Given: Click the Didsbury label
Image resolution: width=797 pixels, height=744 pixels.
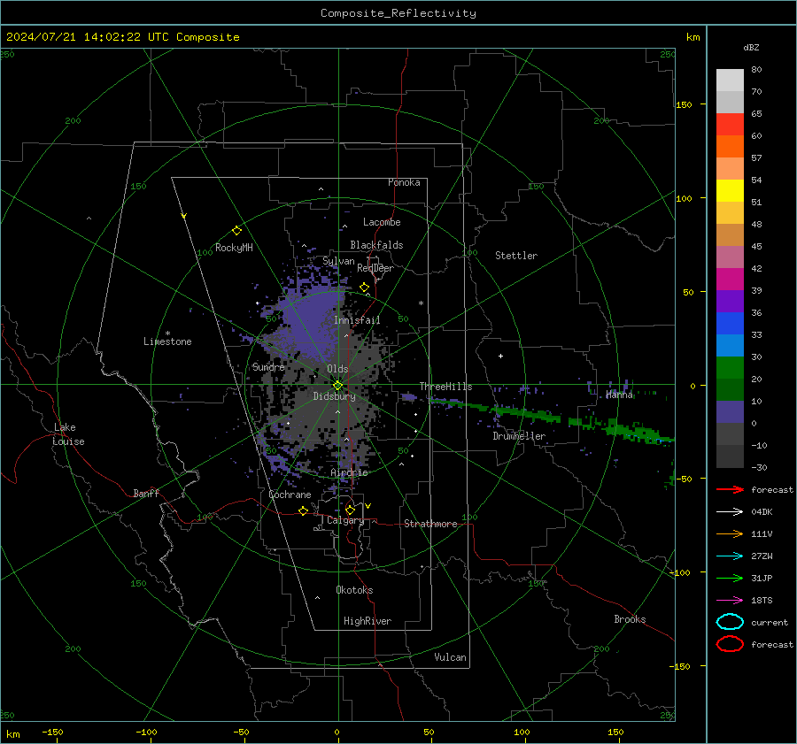Looking at the screenshot, I should point(335,396).
